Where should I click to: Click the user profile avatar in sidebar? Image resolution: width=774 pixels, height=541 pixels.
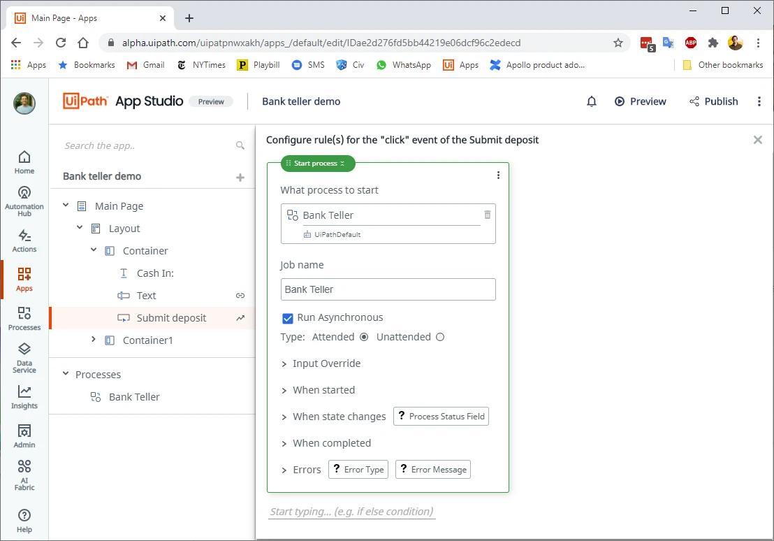24,103
